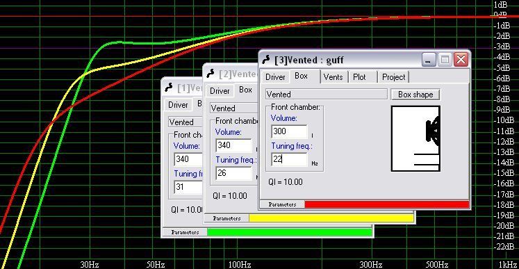
Task: Click the -22dB scale label
Action: click(504, 247)
